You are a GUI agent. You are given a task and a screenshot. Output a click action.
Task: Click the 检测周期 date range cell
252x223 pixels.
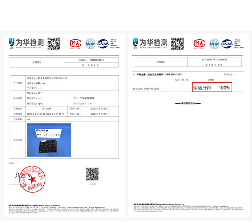point(47,114)
